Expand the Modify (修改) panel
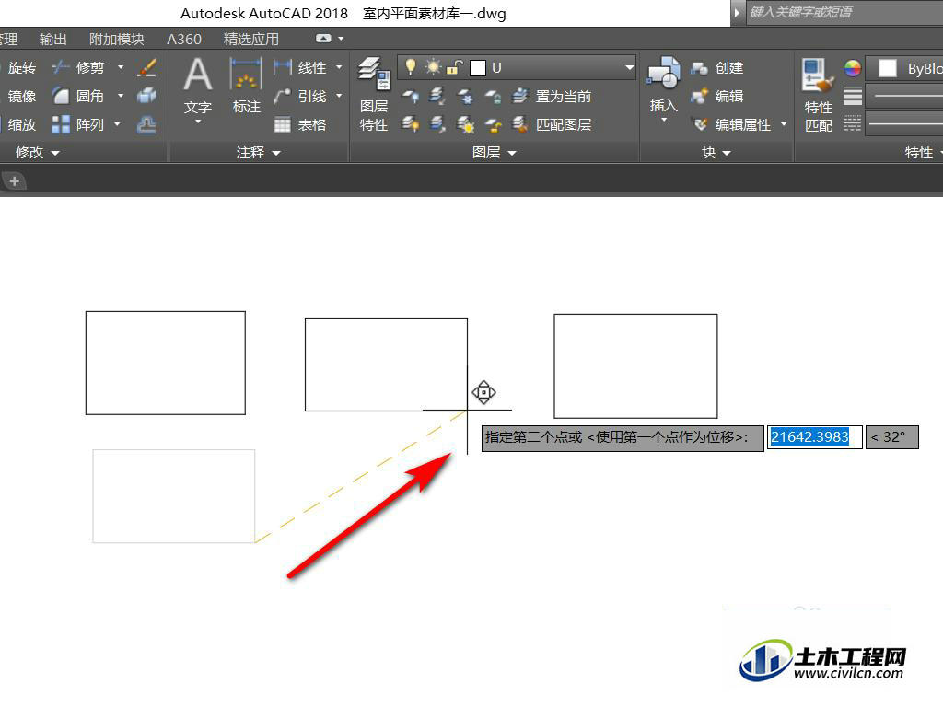 (37, 153)
